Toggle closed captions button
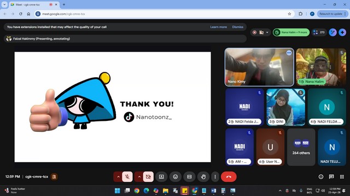The image size is (350, 196). tap(189, 177)
